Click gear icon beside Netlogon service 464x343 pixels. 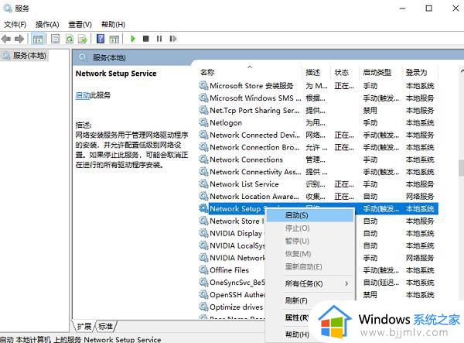[203, 122]
